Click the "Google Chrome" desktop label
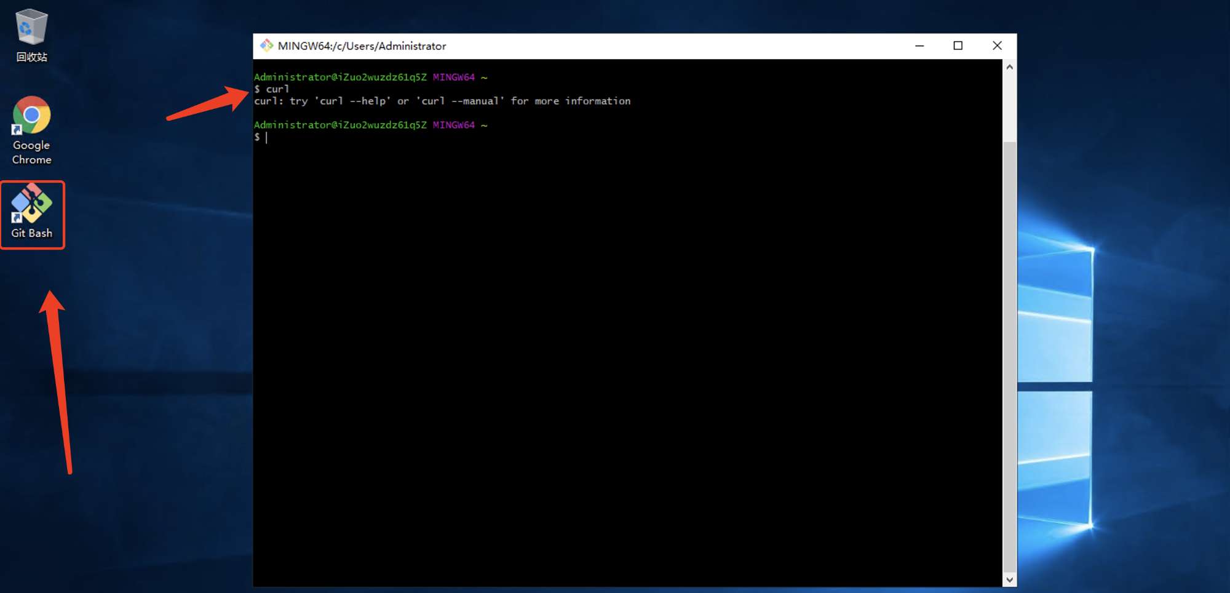 31,152
